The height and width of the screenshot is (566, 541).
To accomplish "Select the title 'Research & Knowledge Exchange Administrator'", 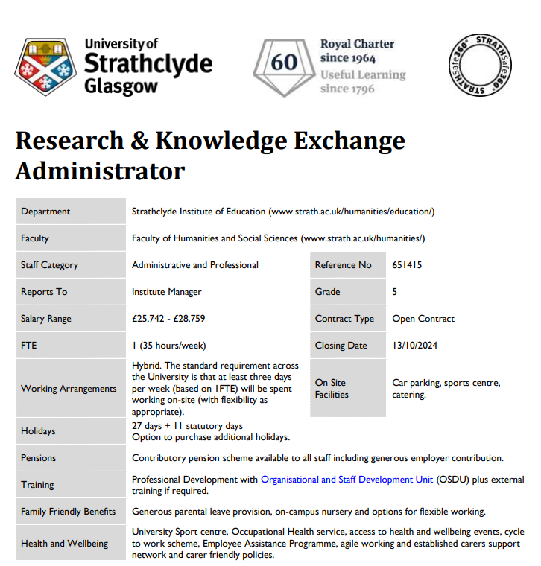I will 210,155.
